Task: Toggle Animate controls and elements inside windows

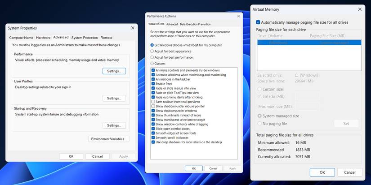Action: pyautogui.click(x=153, y=70)
